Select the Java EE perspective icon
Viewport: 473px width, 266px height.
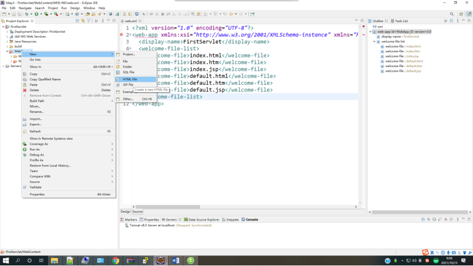pyautogui.click(x=469, y=14)
